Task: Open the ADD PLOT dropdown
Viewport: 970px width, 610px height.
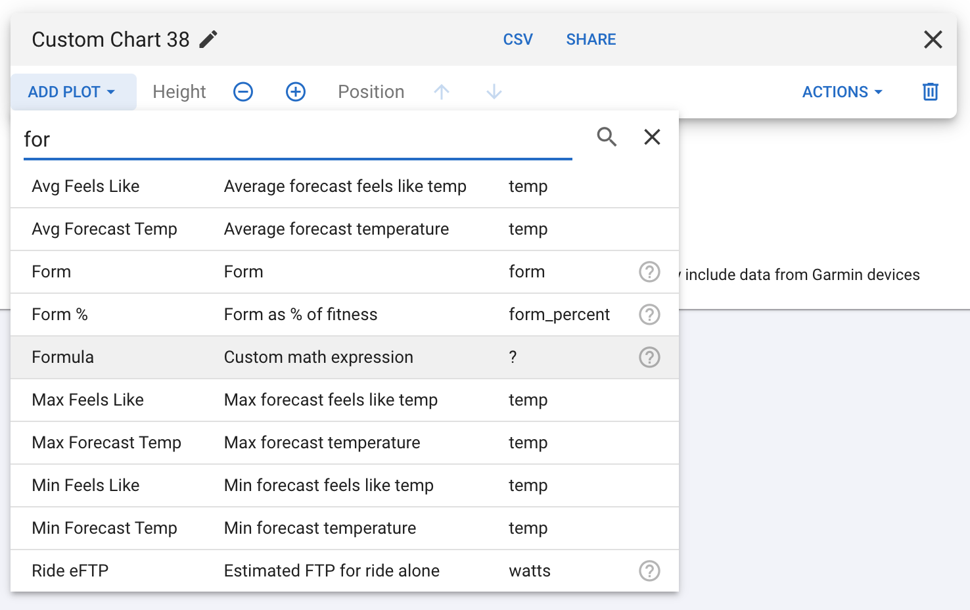Action: coord(72,92)
